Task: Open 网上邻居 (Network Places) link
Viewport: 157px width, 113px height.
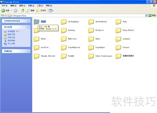Action: click(x=9, y=44)
